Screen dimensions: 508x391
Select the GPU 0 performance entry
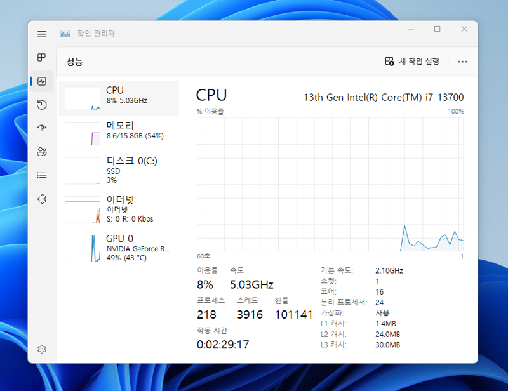click(x=119, y=248)
